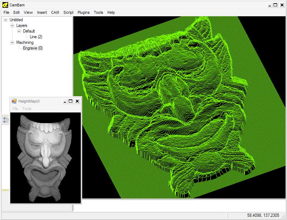This screenshot has height=220, width=287.
Task: Open the Plugins menu
Action: [84, 12]
